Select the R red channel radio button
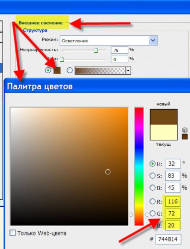This screenshot has height=249, width=190. tap(152, 201)
